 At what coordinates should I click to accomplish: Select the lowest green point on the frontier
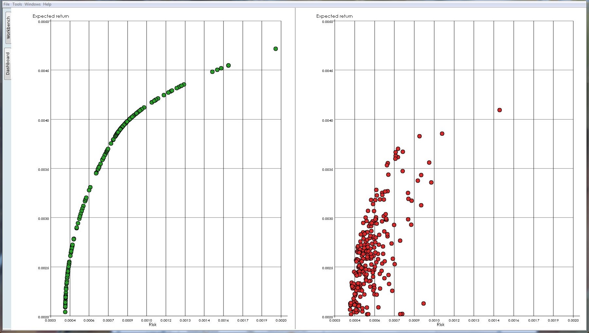tap(65, 312)
